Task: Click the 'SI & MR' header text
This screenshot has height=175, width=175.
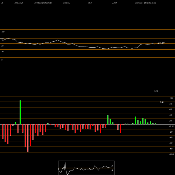Action: [19, 3]
